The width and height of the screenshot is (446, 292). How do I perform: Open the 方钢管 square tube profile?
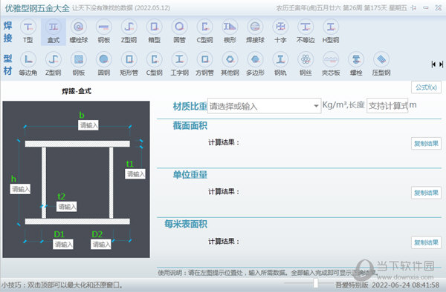point(205,64)
